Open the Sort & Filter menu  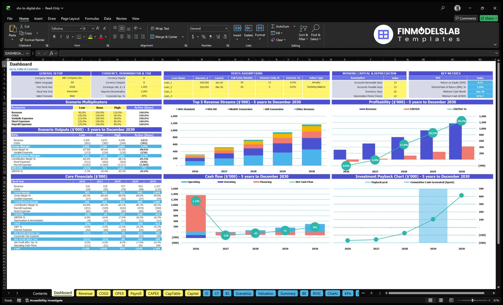(x=303, y=32)
